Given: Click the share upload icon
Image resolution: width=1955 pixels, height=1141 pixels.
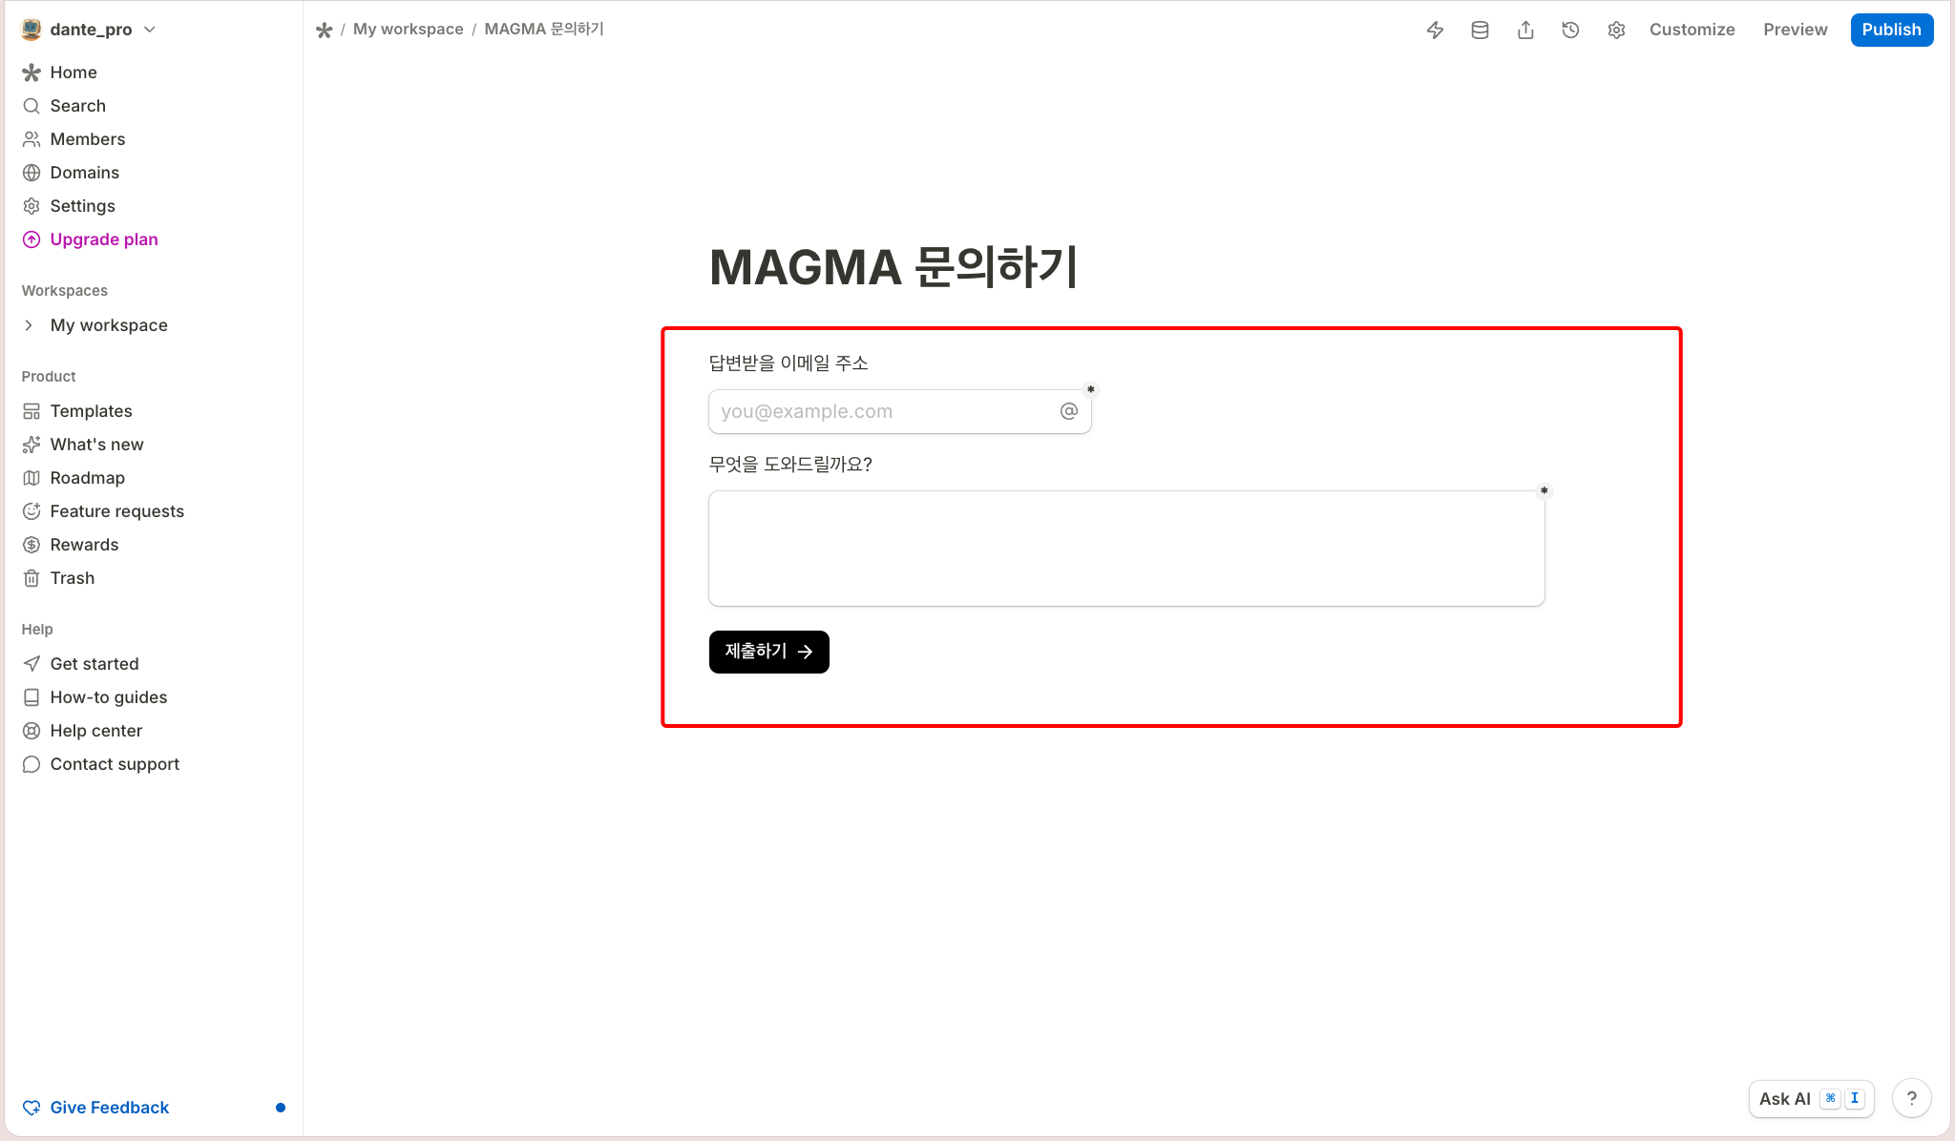Looking at the screenshot, I should [x=1525, y=30].
